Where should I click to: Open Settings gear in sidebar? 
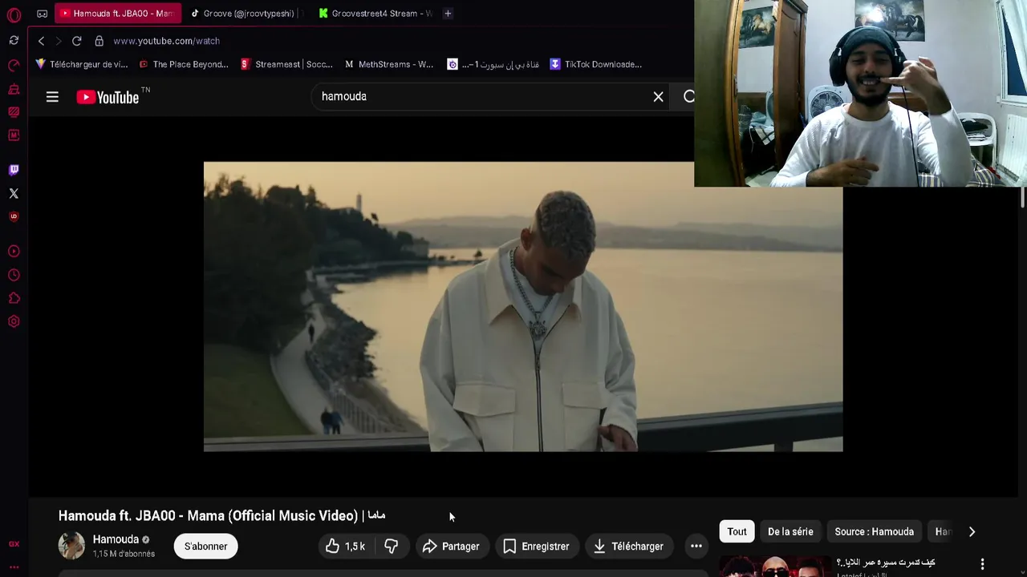tap(14, 321)
